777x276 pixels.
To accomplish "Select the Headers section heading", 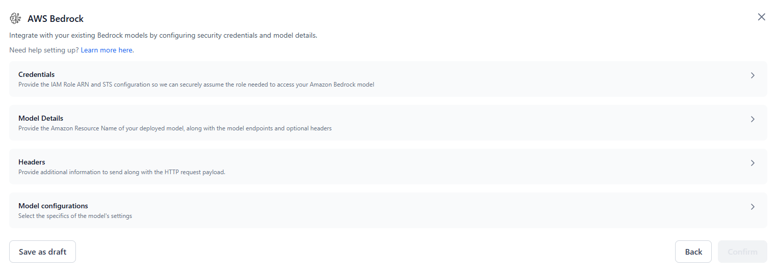I will tap(32, 162).
